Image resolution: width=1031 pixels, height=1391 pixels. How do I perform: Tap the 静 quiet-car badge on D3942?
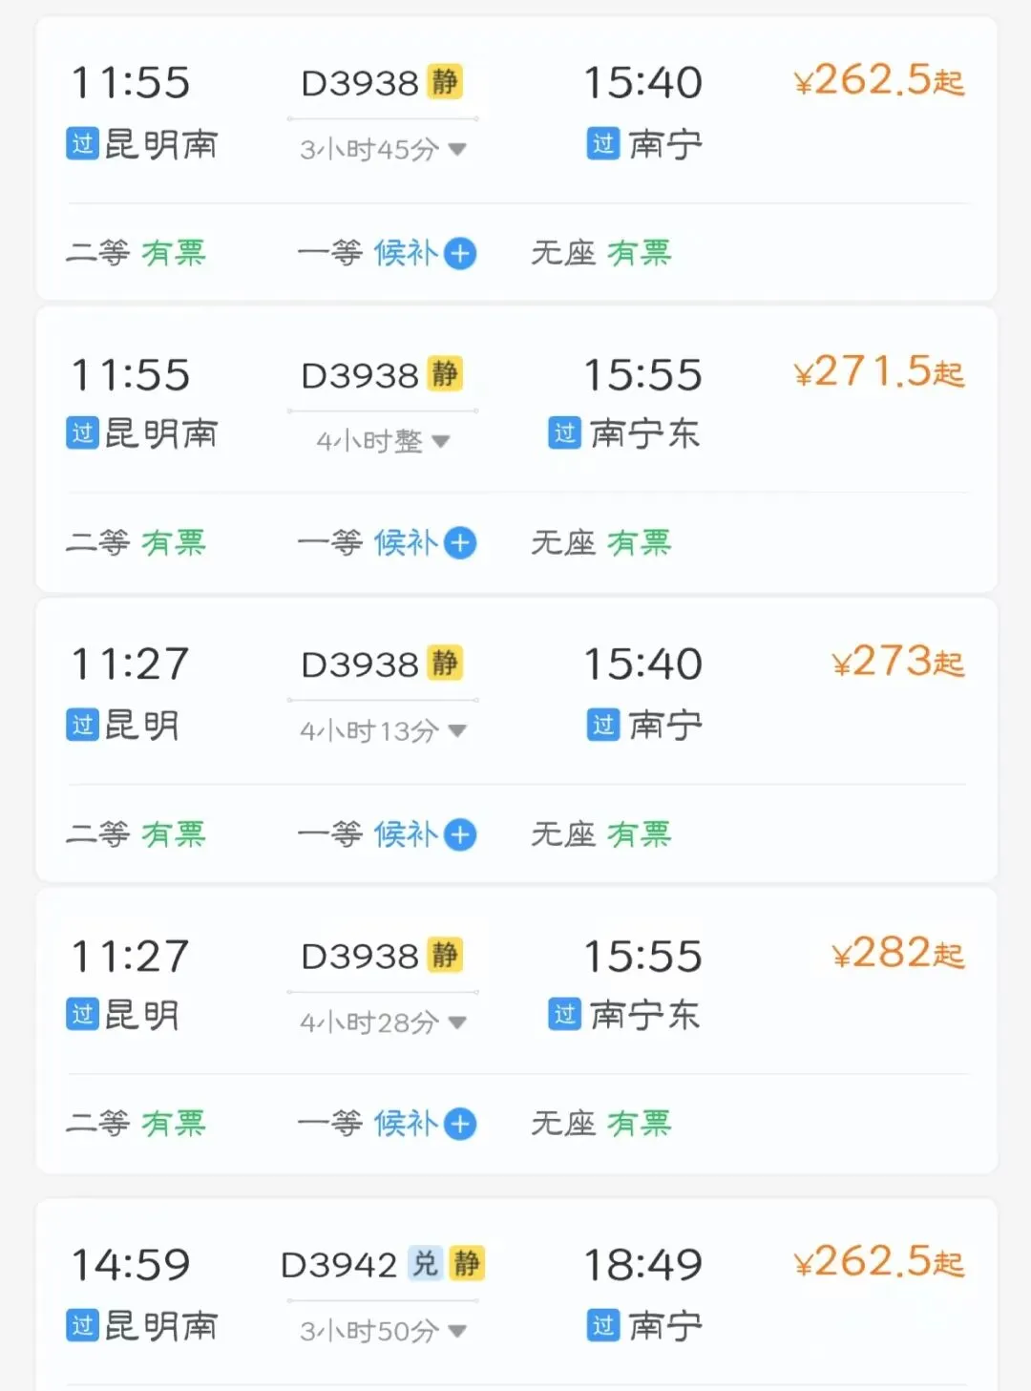(467, 1264)
